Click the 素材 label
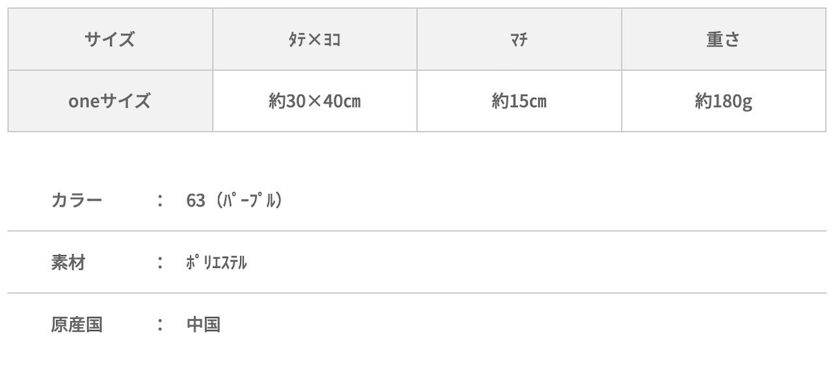The image size is (834, 365). pyautogui.click(x=68, y=263)
